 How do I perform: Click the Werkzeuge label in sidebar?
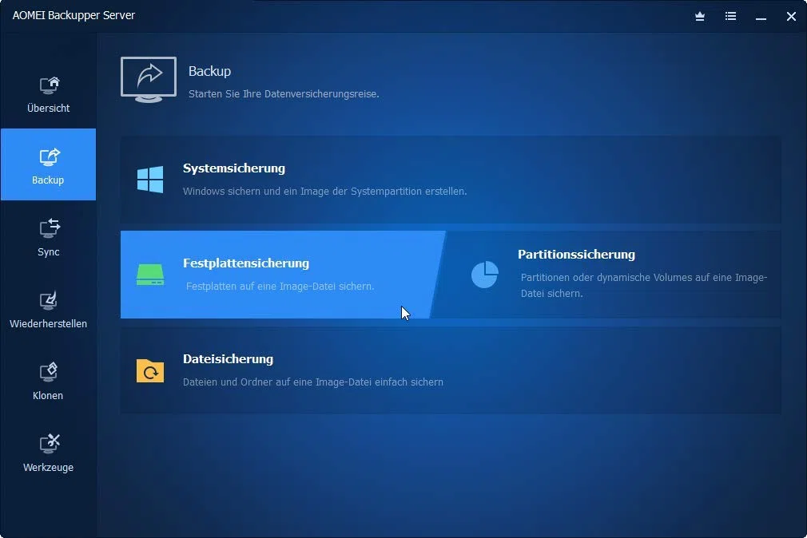(x=49, y=468)
